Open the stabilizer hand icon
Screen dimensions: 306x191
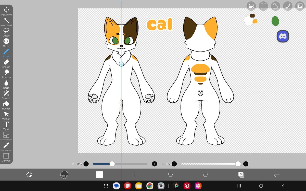pyautogui.click(x=276, y=6)
